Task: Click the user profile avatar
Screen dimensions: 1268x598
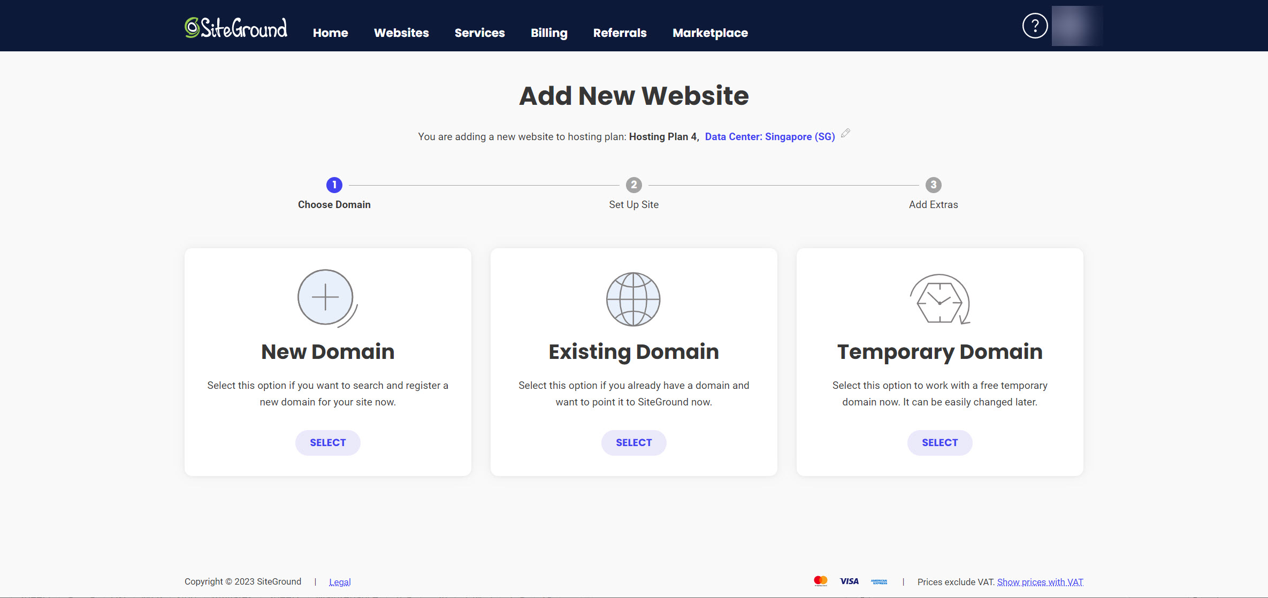Action: tap(1076, 26)
